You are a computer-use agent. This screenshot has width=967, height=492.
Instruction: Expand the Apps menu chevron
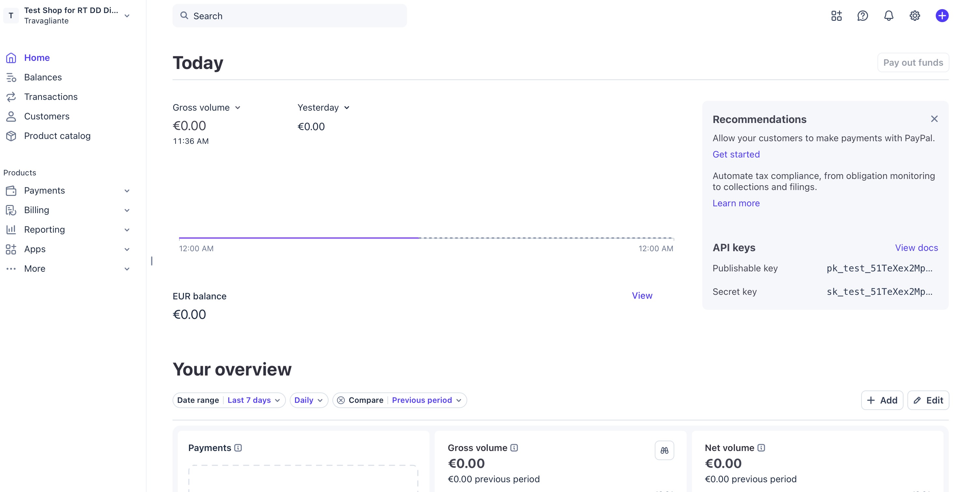pyautogui.click(x=127, y=250)
